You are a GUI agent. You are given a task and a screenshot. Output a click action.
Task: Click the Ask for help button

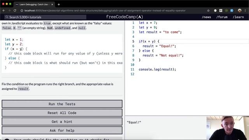[62, 131]
